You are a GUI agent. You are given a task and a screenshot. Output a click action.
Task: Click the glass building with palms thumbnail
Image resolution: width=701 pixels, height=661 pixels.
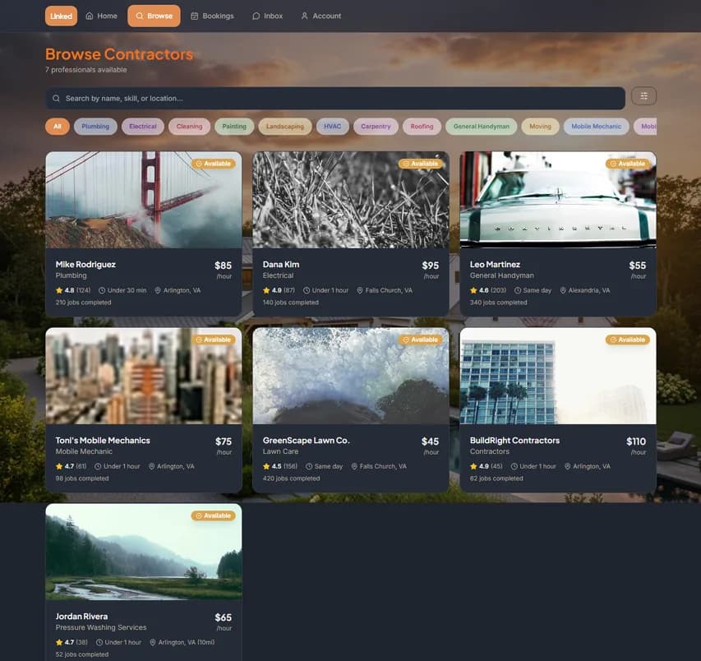coord(558,376)
